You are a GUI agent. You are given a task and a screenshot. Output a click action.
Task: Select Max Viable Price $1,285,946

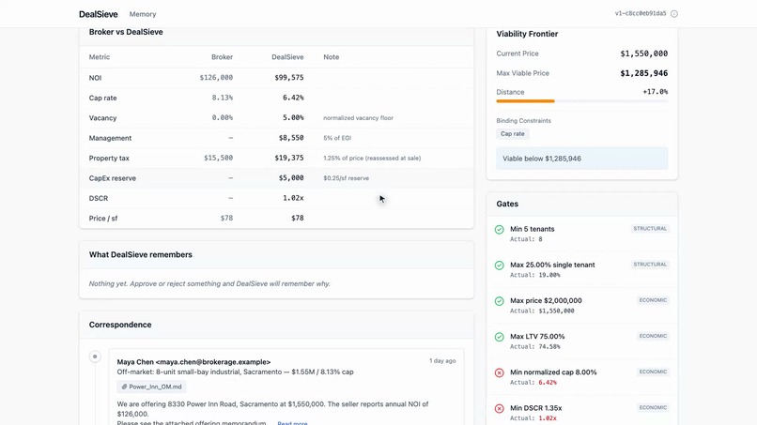click(643, 73)
